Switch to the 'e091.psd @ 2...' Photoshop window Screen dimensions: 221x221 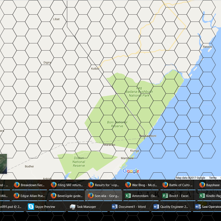(12, 207)
